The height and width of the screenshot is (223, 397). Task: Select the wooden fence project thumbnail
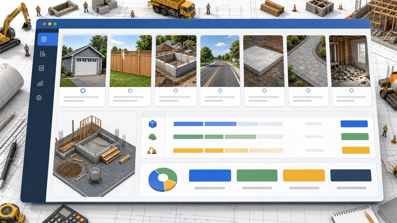coord(131,61)
